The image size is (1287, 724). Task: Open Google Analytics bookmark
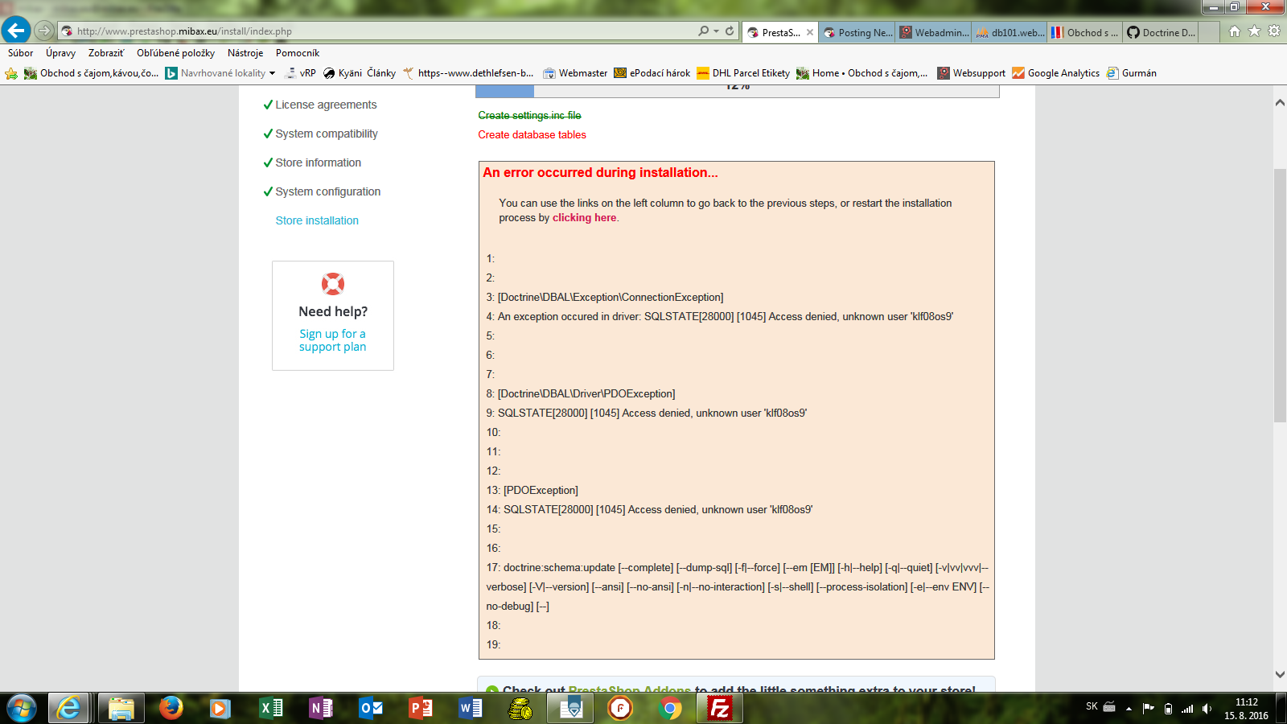pyautogui.click(x=1056, y=73)
